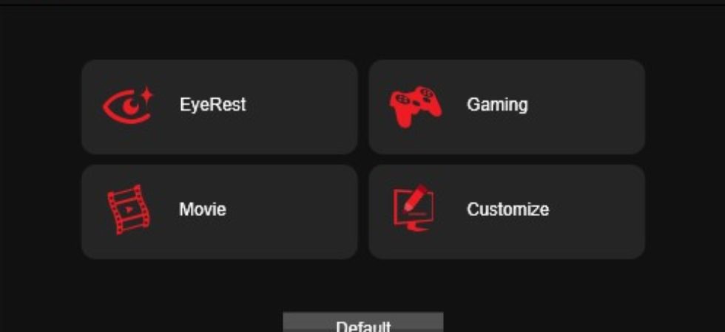725x332 pixels.
Task: Select the Movie text label
Action: point(203,210)
